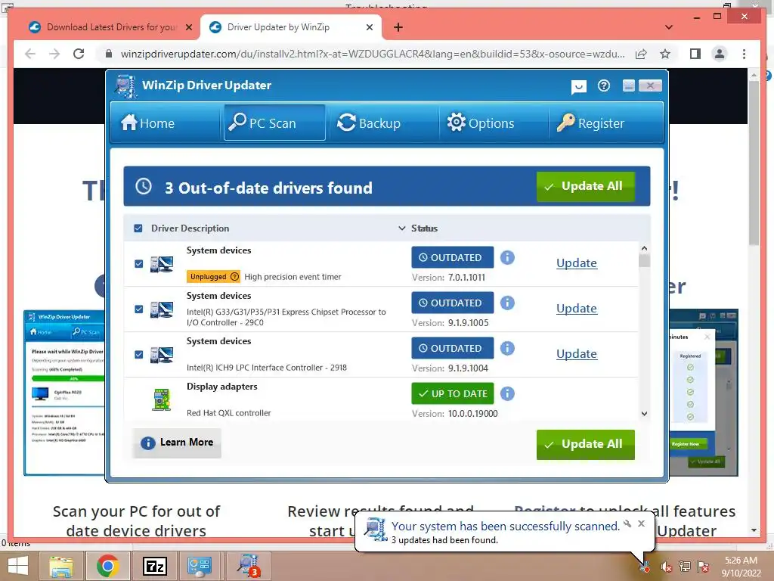The width and height of the screenshot is (774, 581).
Task: Click the OUTDATED badge for version 7.0.1.1011
Action: pos(453,257)
